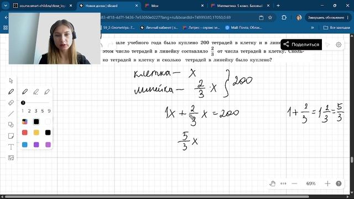Expand the tab search dropdown
Image resolution: width=354 pixels, height=199 pixels.
click(6, 6)
